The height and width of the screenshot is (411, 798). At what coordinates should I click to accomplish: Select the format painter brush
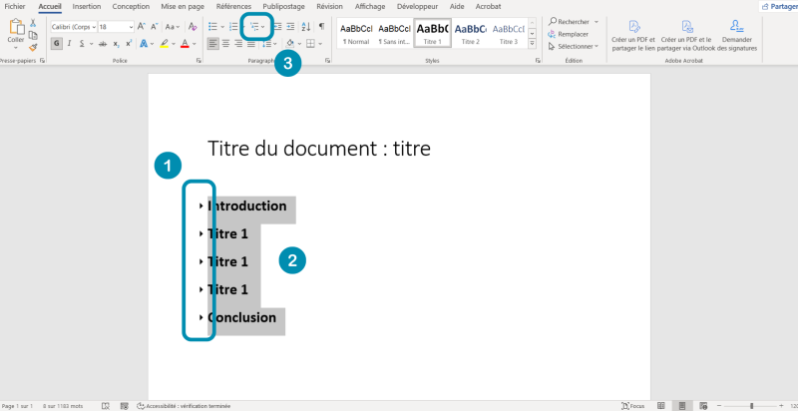pos(33,46)
